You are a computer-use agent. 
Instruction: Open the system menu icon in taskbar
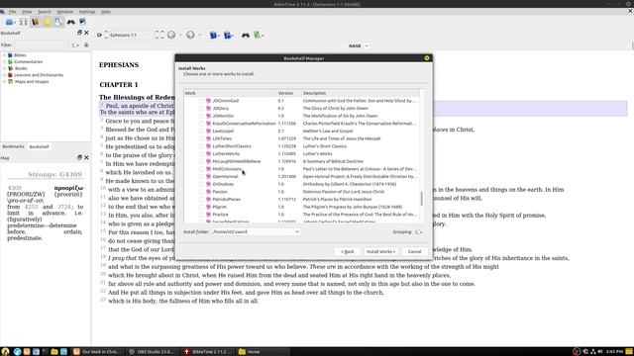pyautogui.click(x=5, y=352)
